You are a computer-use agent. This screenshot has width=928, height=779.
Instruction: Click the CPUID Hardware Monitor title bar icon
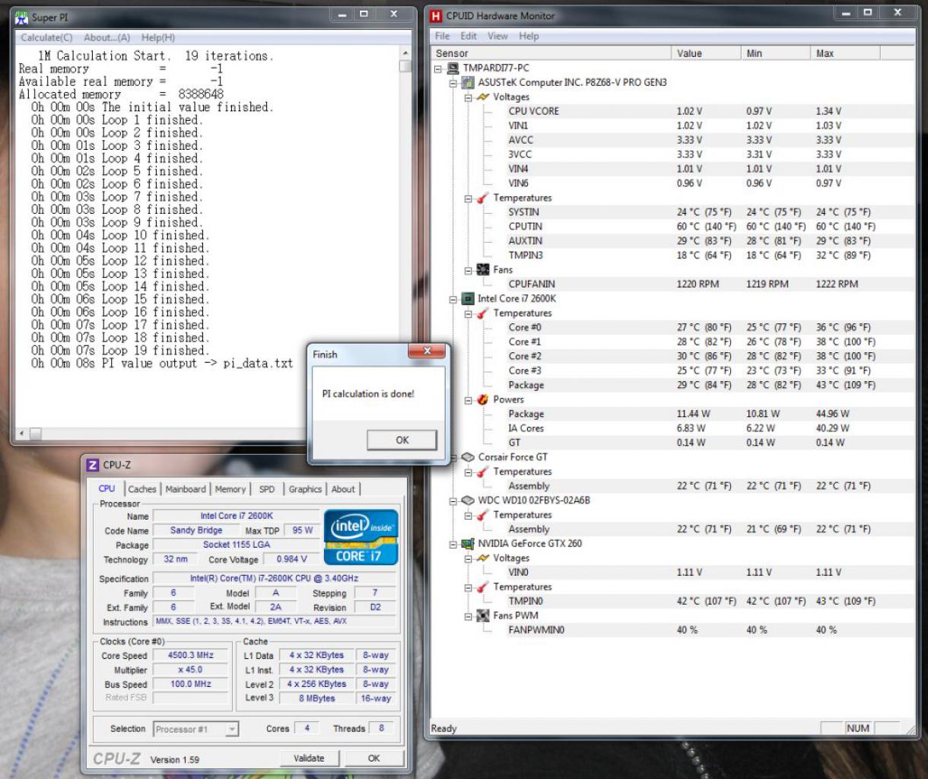click(436, 15)
